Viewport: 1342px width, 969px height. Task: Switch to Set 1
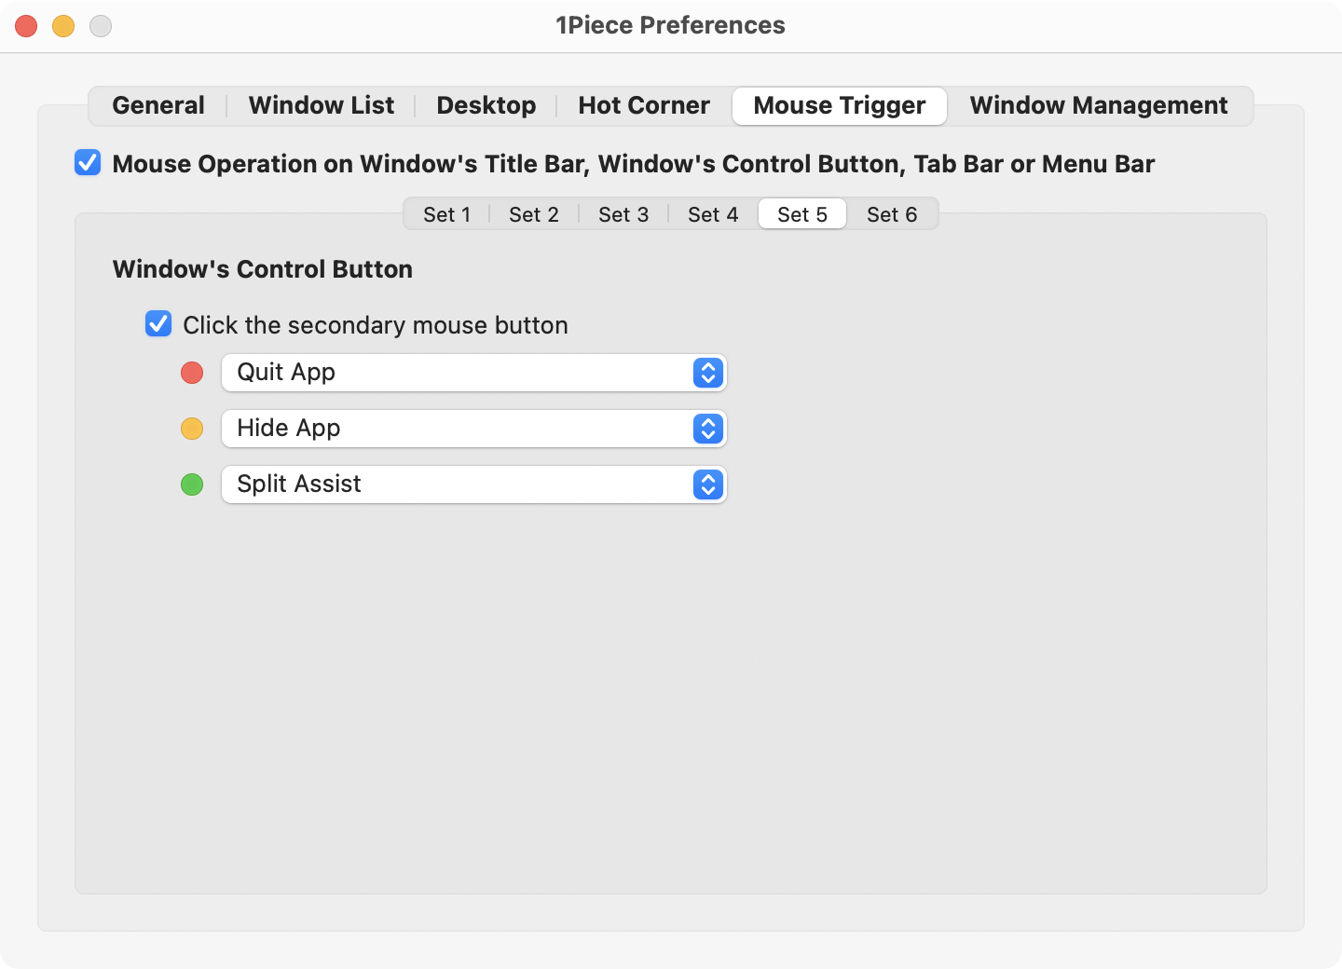[x=446, y=214]
